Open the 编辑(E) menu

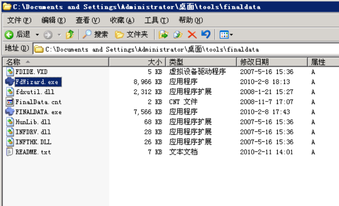tap(53, 20)
